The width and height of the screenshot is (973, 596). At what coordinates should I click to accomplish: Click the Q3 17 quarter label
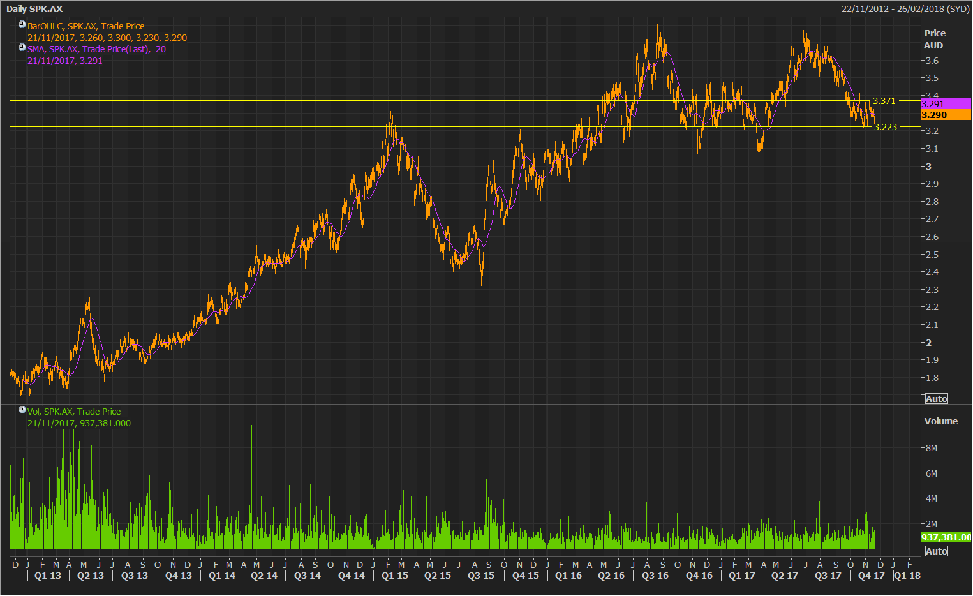point(828,576)
